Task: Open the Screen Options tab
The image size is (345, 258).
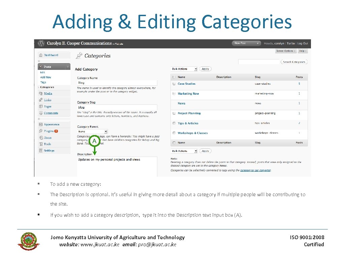Action: (x=285, y=51)
